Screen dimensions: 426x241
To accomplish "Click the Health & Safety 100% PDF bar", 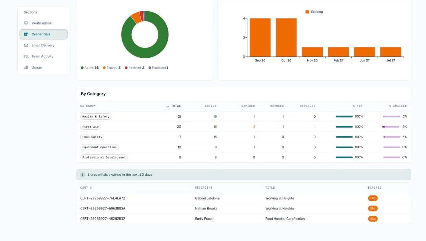I will (x=344, y=117).
